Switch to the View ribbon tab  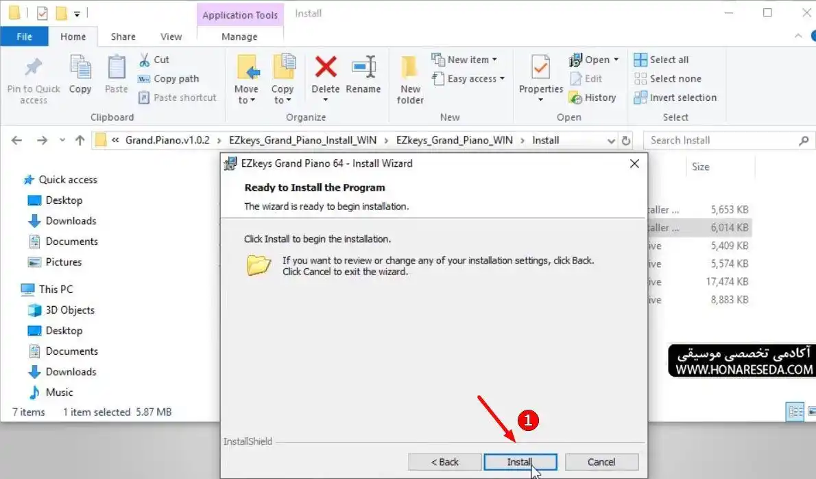coord(171,36)
